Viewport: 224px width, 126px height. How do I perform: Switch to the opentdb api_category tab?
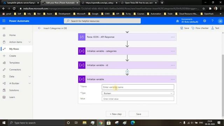point(99,3)
